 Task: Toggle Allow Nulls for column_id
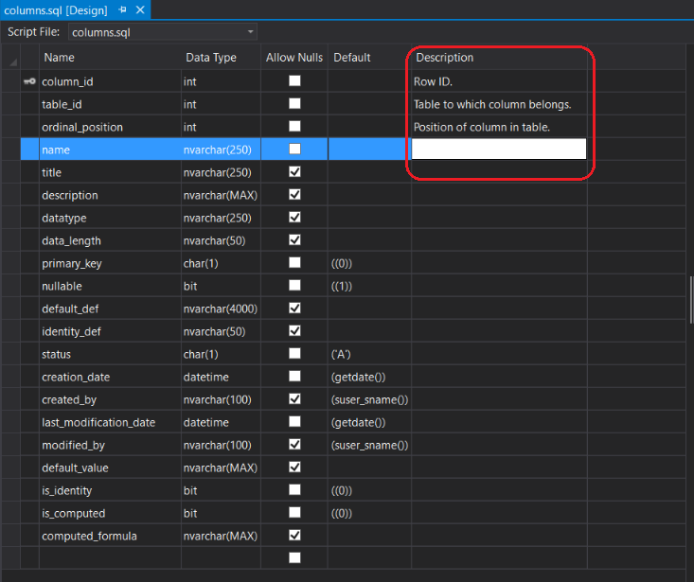tap(294, 81)
